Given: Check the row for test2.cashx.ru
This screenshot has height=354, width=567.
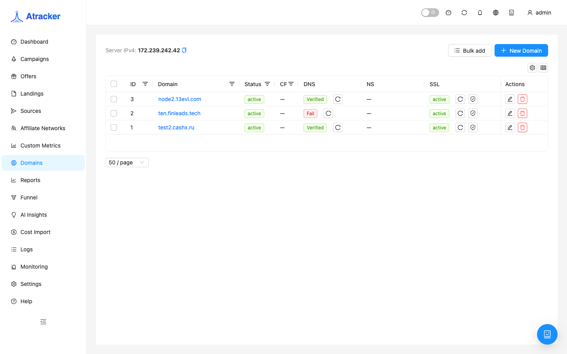Looking at the screenshot, I should (x=114, y=127).
